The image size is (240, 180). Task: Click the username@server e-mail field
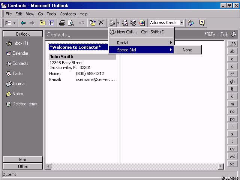click(x=95, y=80)
